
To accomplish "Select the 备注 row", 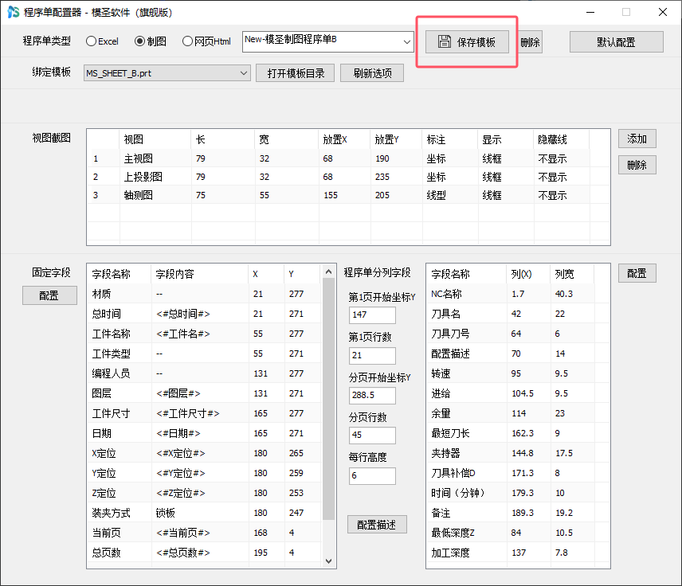I will coord(517,513).
